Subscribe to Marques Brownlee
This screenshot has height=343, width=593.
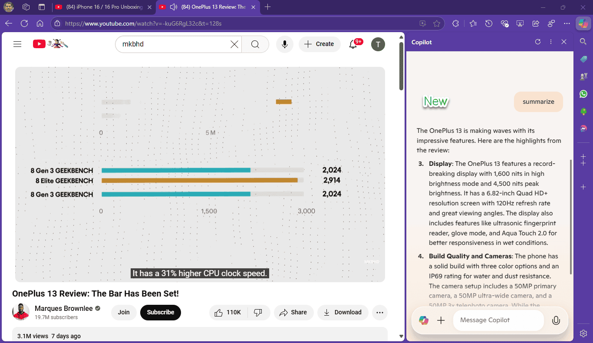click(161, 312)
